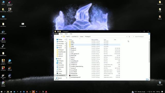The height and width of the screenshot is (93, 165).
Task: Click the Search Prototype 2 field
Action: (141, 37)
